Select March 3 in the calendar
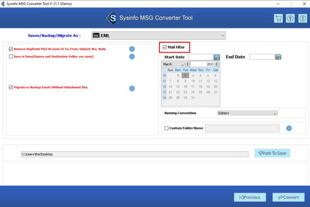310x207 pixels. 193,76
